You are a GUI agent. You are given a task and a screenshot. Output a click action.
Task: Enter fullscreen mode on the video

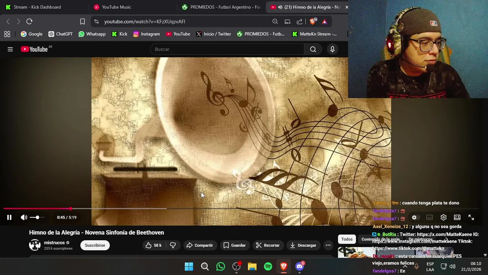tap(471, 217)
